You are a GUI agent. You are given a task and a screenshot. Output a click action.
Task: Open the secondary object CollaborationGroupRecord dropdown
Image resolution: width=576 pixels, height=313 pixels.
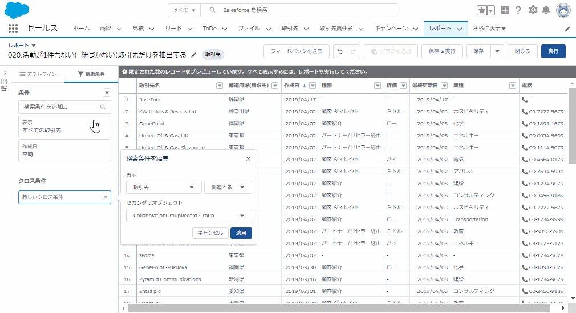[189, 216]
